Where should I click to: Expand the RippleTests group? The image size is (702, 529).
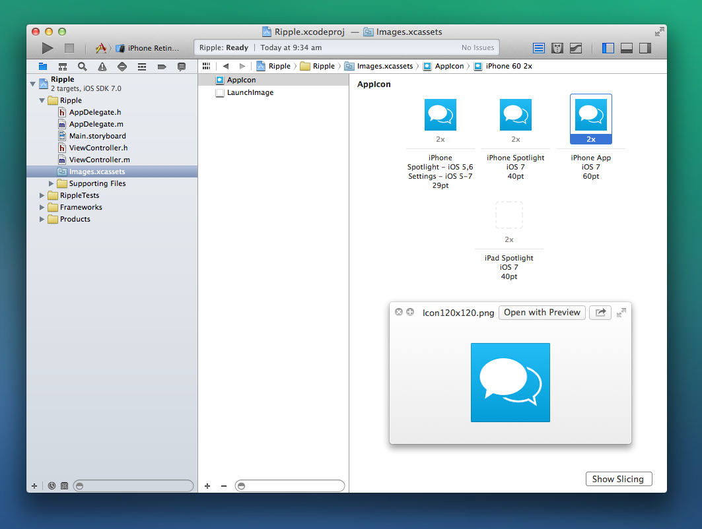(x=42, y=195)
